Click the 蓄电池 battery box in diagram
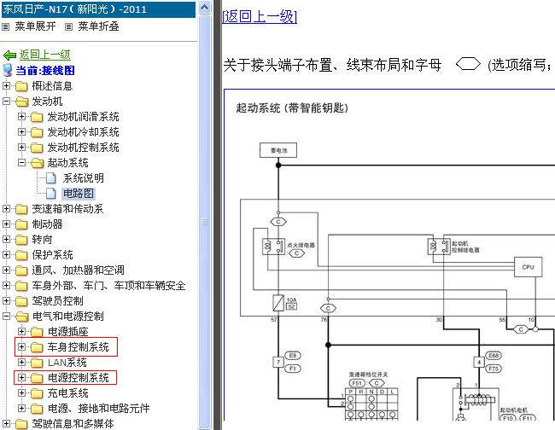Viewport: 555px width, 430px height. pos(278,150)
